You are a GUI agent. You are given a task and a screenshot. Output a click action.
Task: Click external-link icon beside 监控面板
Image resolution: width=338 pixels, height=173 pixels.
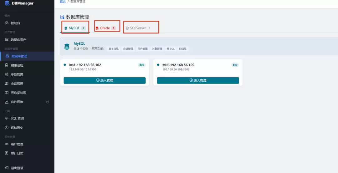pyautogui.click(x=48, y=102)
